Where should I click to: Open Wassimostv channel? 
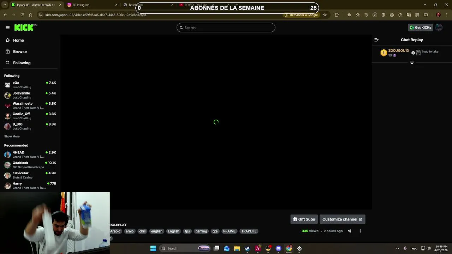(30, 105)
